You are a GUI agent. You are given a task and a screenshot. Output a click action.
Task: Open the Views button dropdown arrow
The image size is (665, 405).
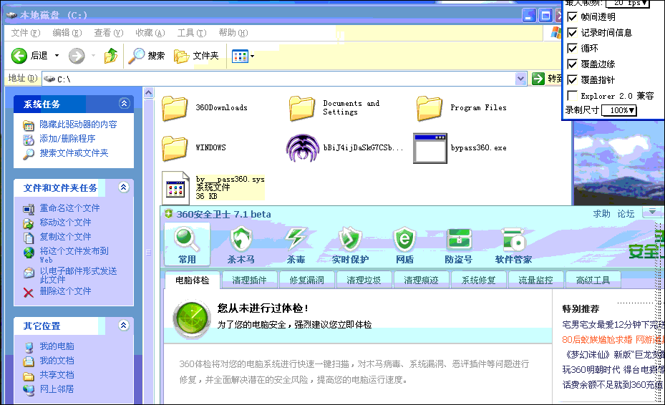point(253,56)
